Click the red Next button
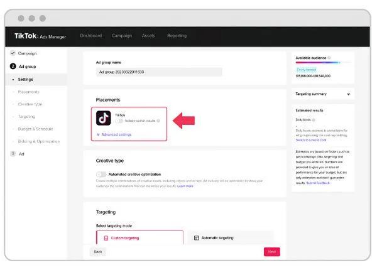This screenshot has width=377, height=270. tap(271, 251)
